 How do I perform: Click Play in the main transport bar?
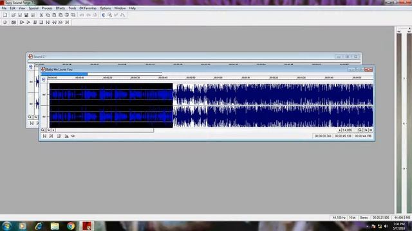coord(28,22)
